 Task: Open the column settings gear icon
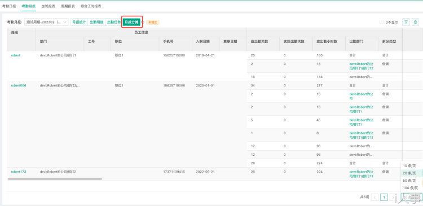(x=416, y=22)
